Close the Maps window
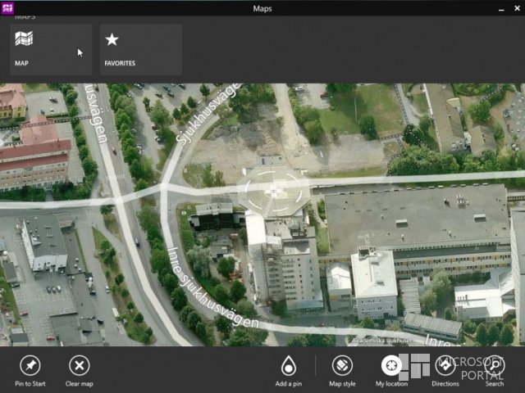The image size is (525, 393). pos(517,8)
